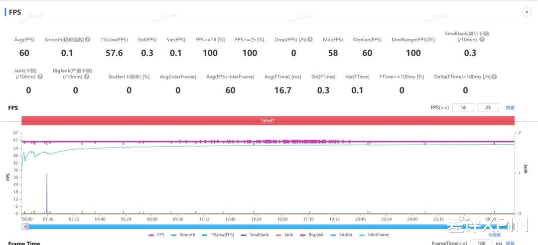Click BigJank help question mark icon
This screenshot has width=538, height=245.
pyautogui.click(x=87, y=77)
